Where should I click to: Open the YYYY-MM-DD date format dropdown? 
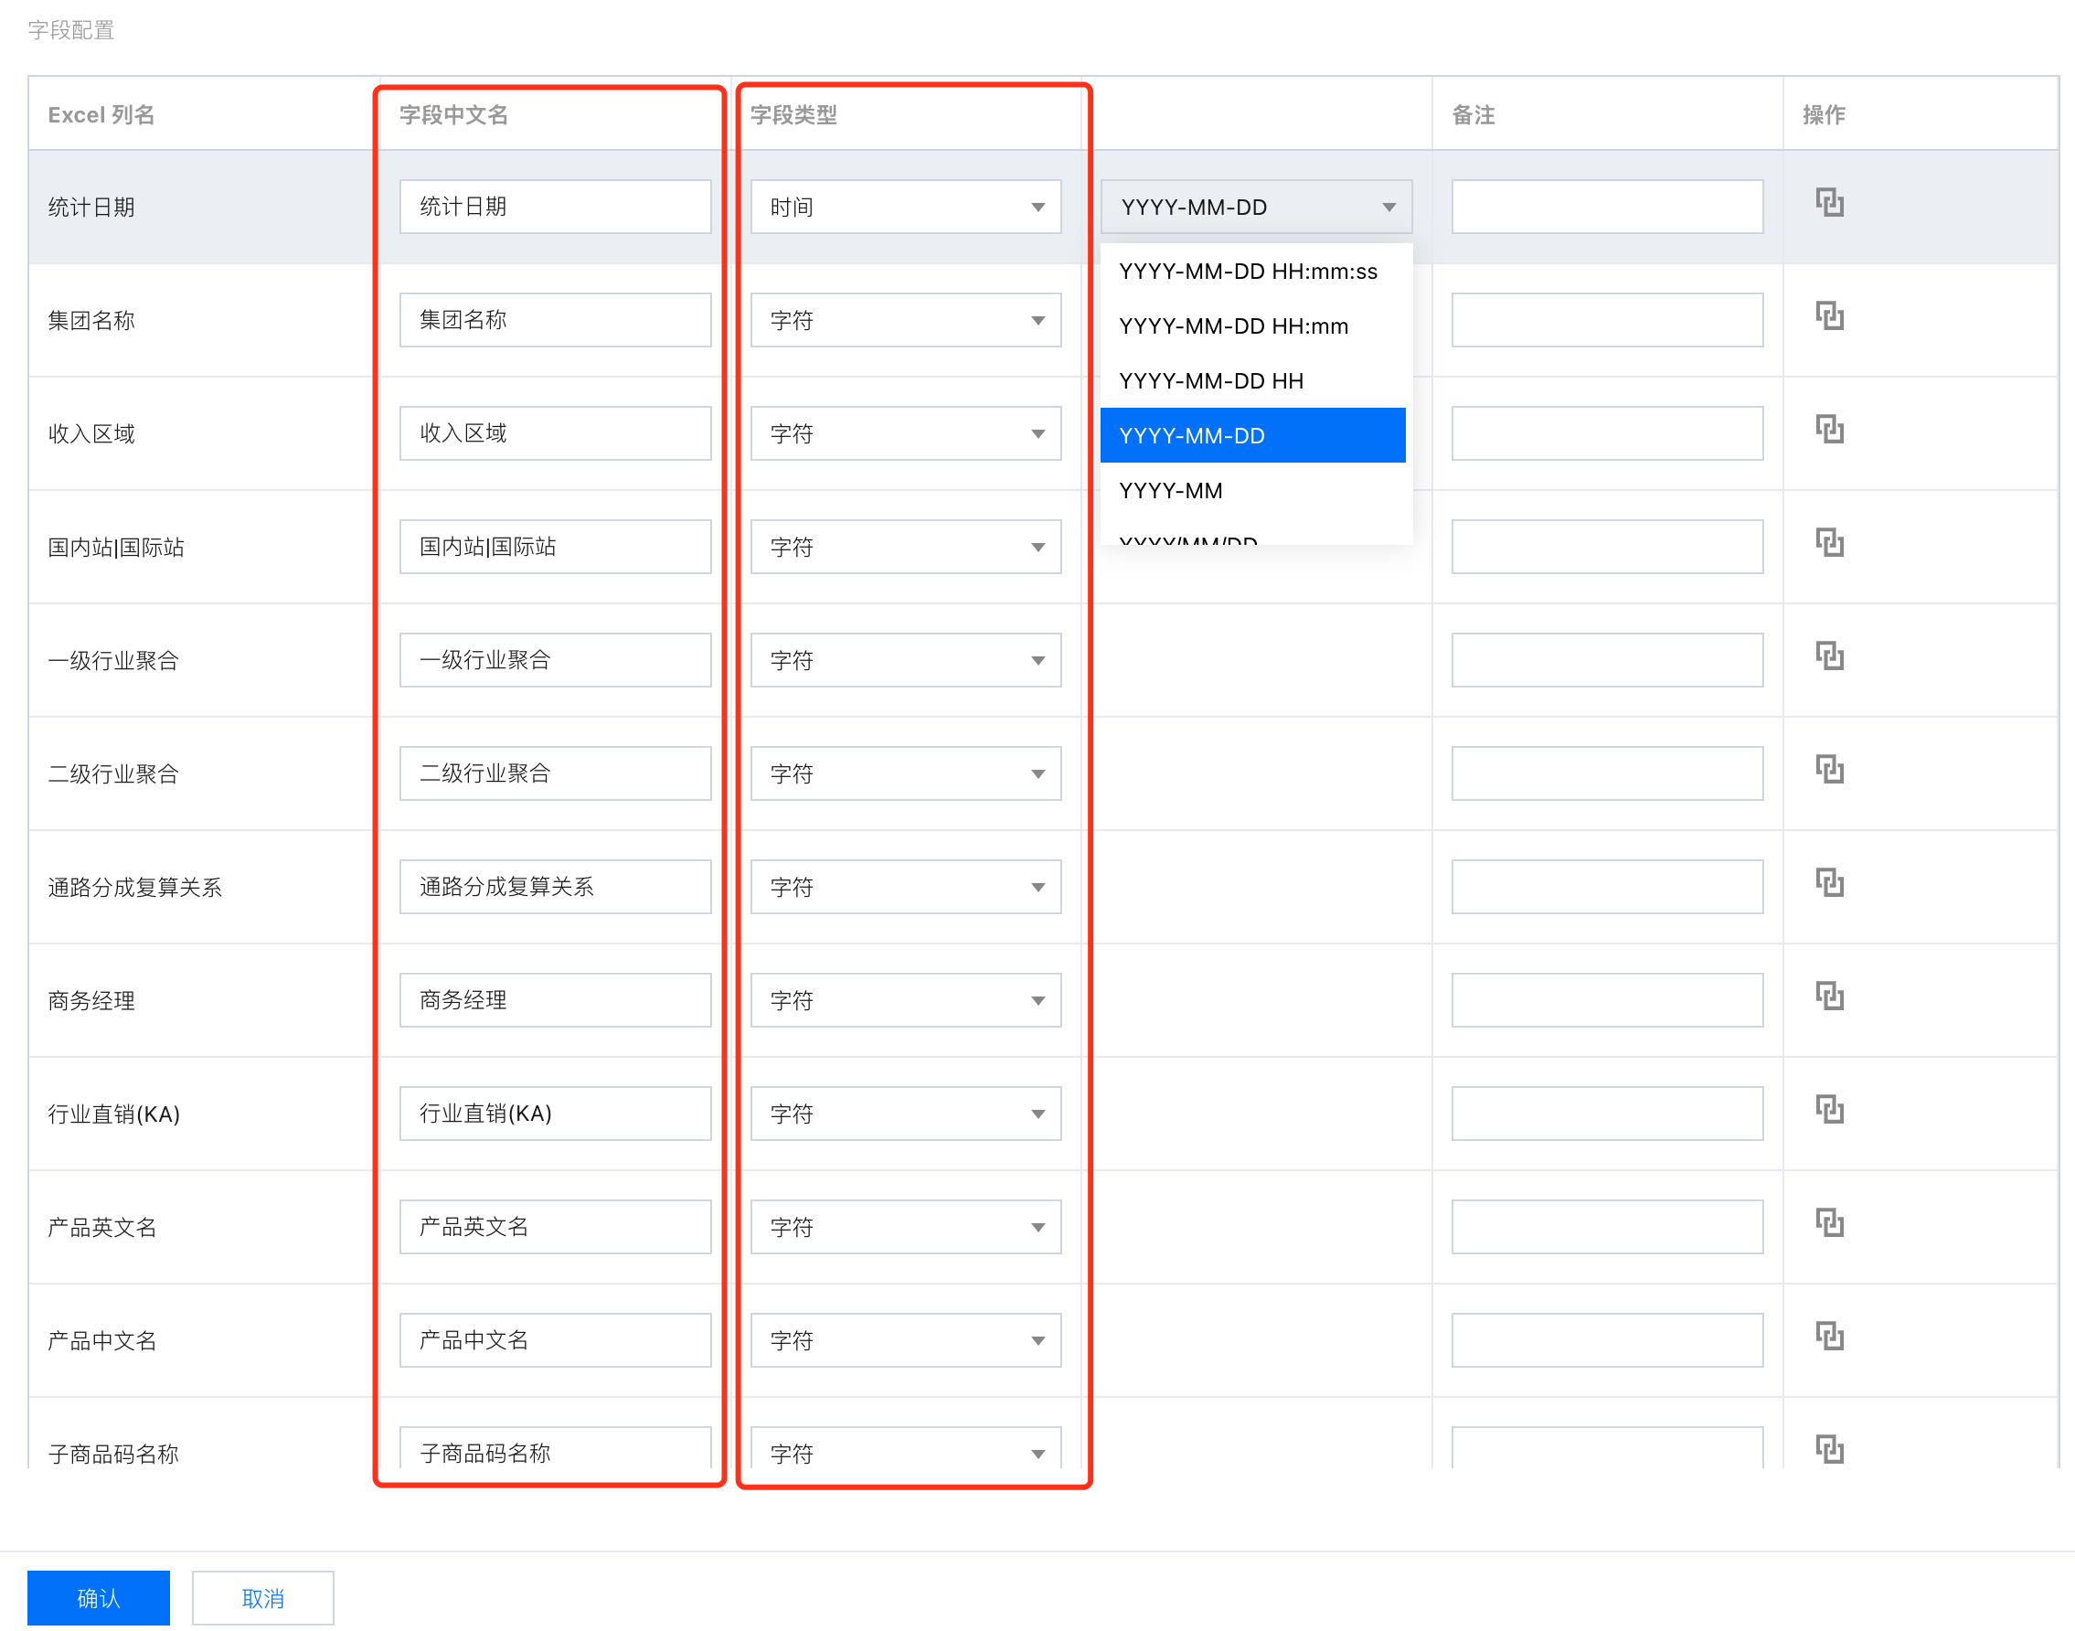click(1256, 208)
